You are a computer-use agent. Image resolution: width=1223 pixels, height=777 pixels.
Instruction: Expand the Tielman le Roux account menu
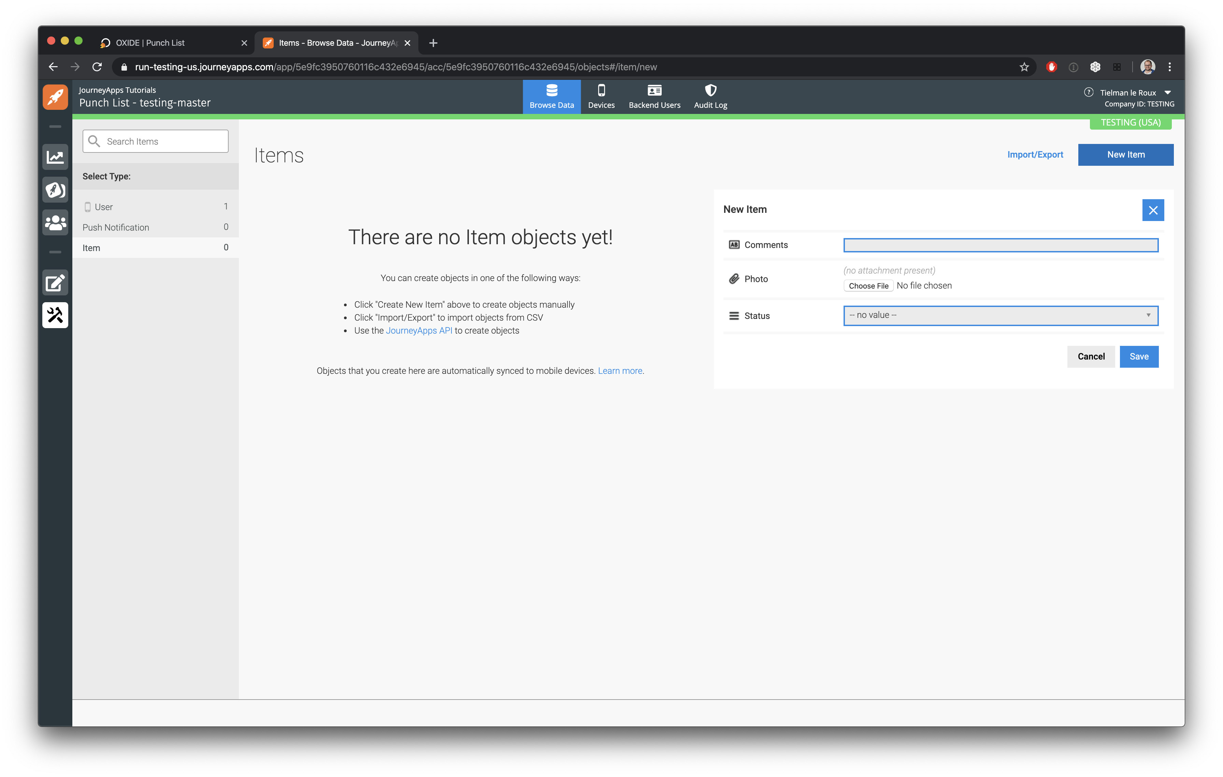pos(1167,92)
